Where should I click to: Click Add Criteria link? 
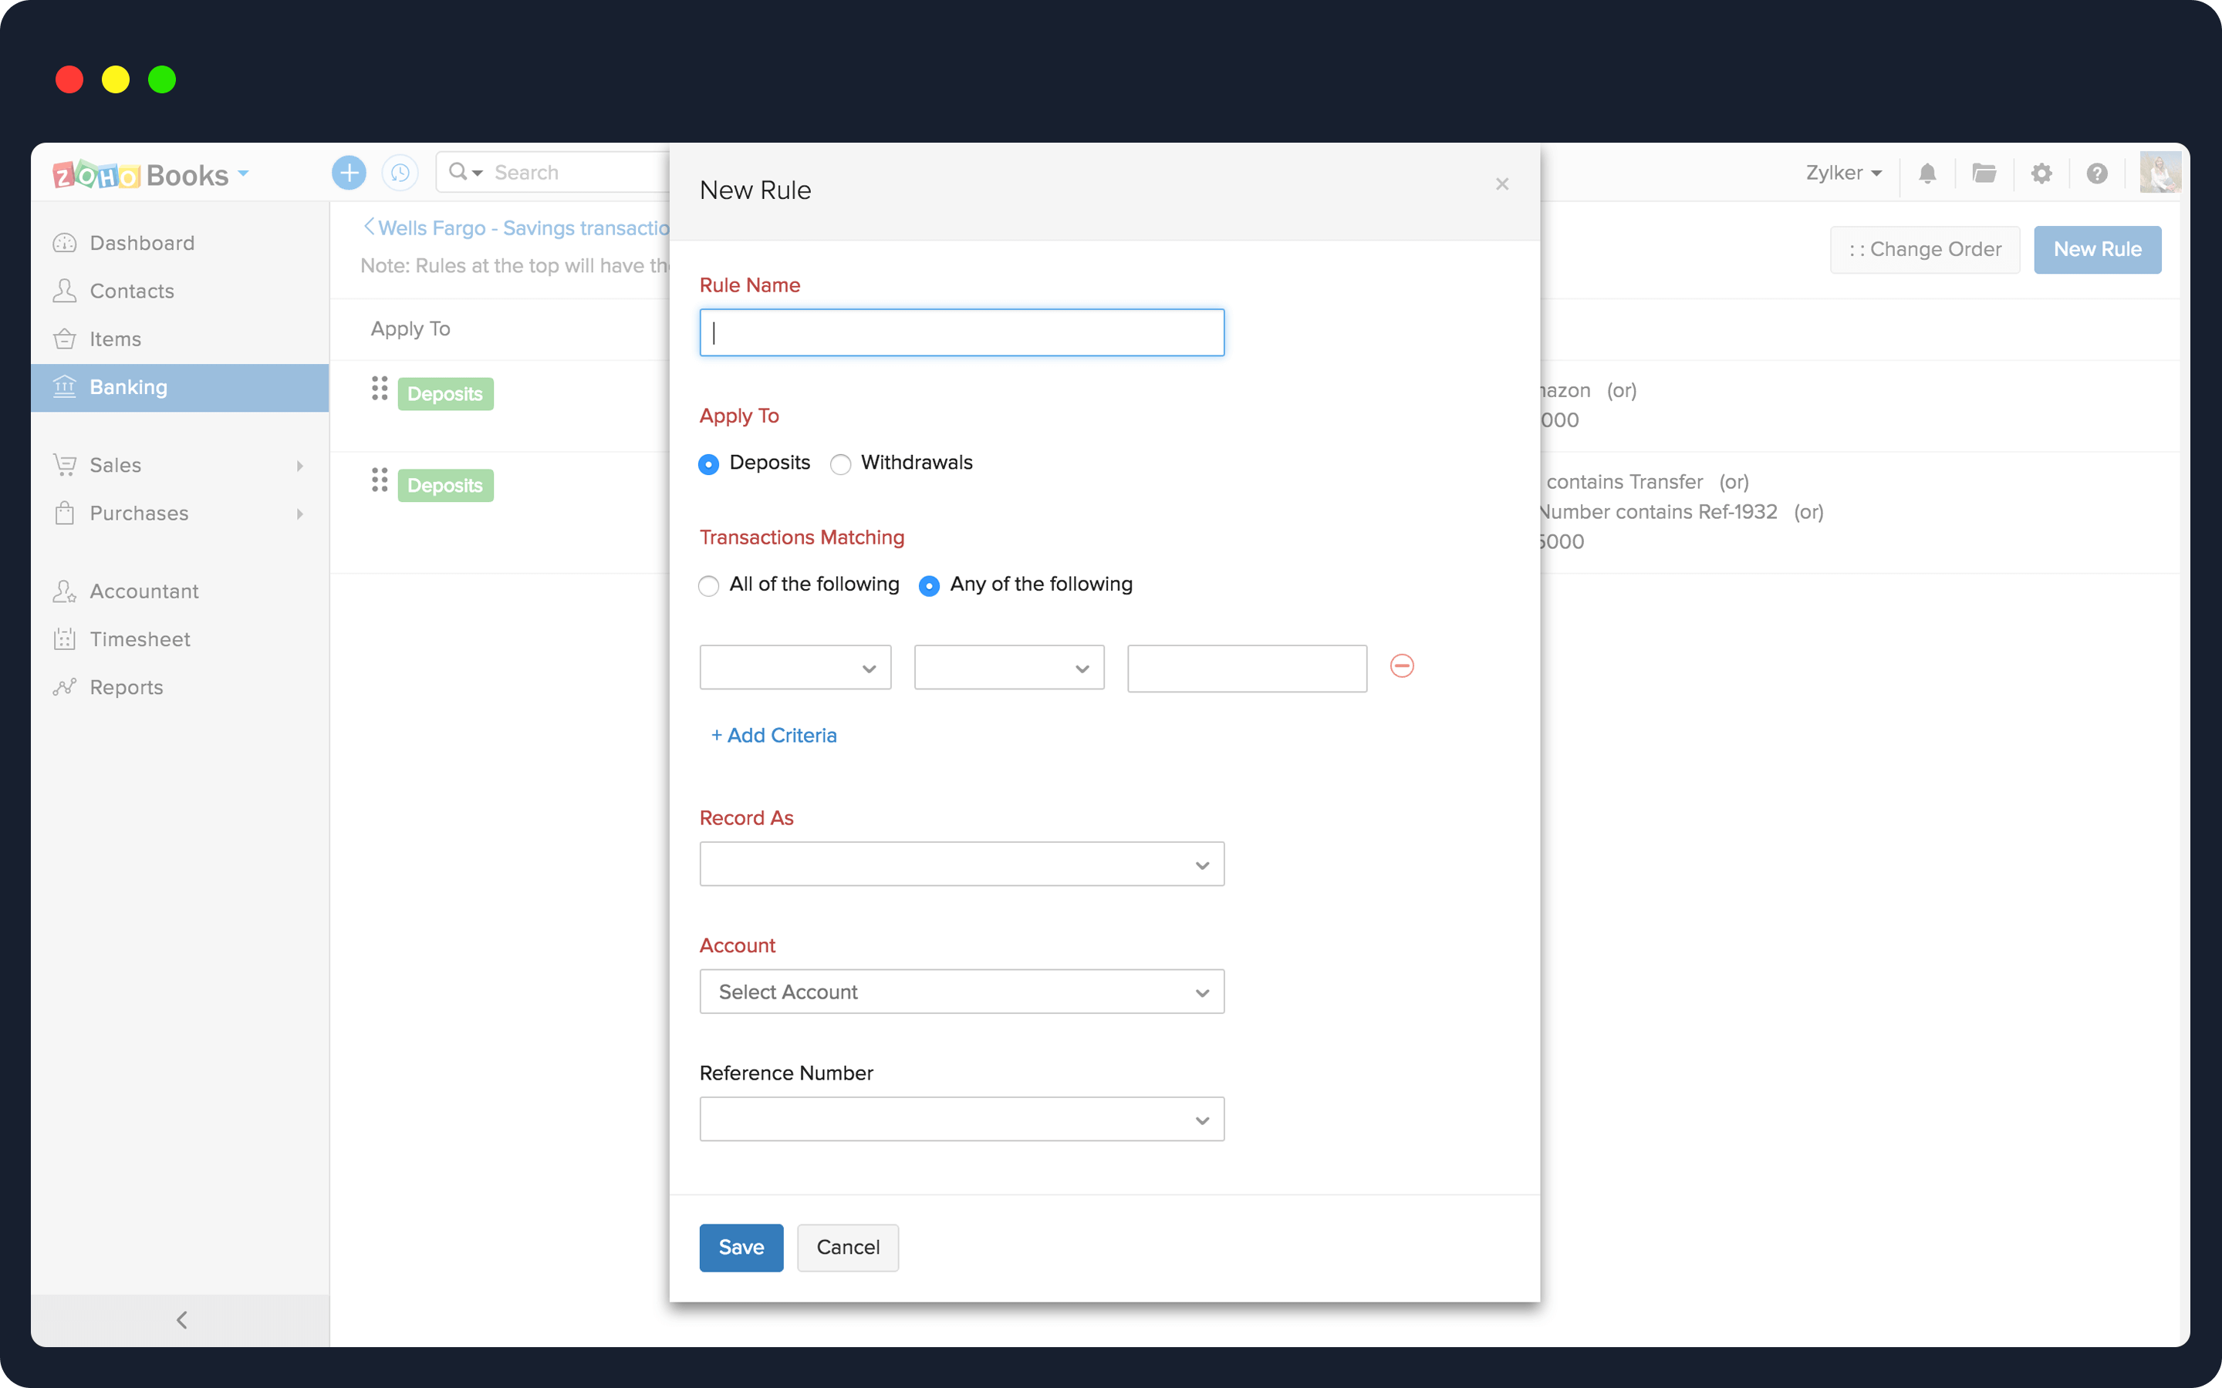click(x=775, y=736)
